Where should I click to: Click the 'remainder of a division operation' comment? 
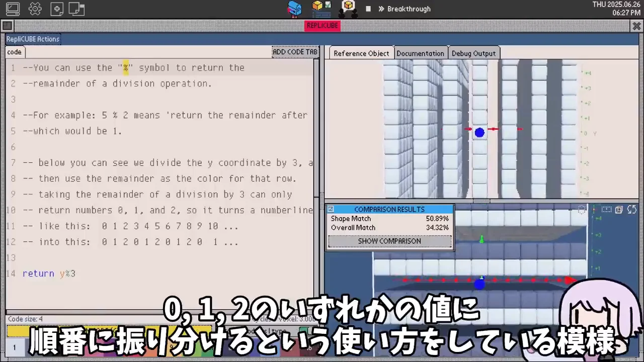tap(117, 83)
